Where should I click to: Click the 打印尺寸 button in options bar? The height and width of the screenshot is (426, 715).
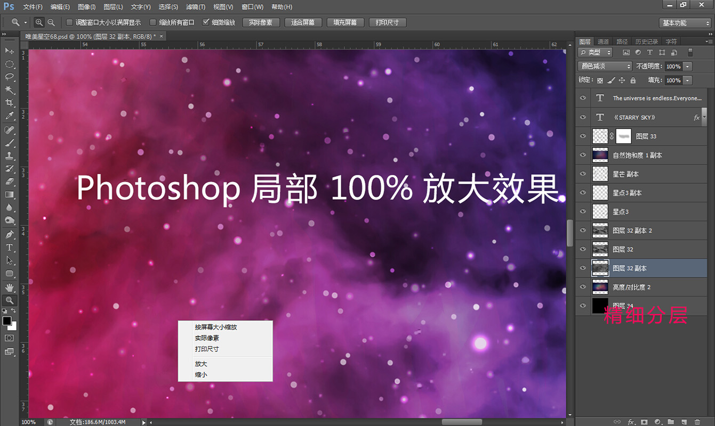coord(388,22)
